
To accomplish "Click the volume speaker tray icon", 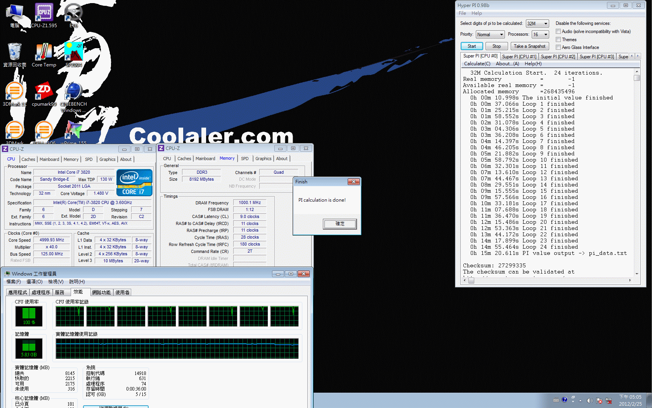I will click(x=590, y=401).
